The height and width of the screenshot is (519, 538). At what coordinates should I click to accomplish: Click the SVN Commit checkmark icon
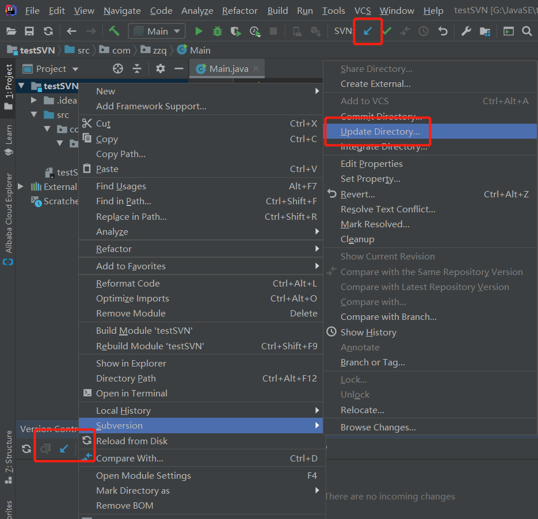[387, 31]
